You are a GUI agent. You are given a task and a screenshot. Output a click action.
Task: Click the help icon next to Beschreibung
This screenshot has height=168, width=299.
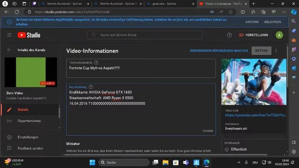pos(91,87)
